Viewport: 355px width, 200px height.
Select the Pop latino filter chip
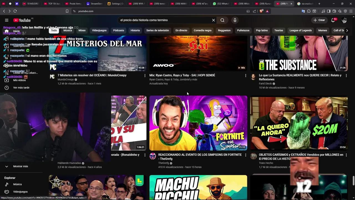[x=262, y=30]
